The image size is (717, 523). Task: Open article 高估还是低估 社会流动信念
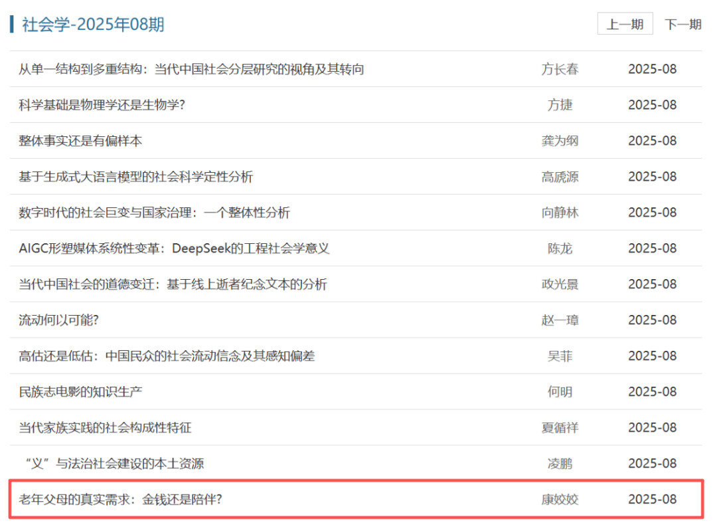point(167,356)
